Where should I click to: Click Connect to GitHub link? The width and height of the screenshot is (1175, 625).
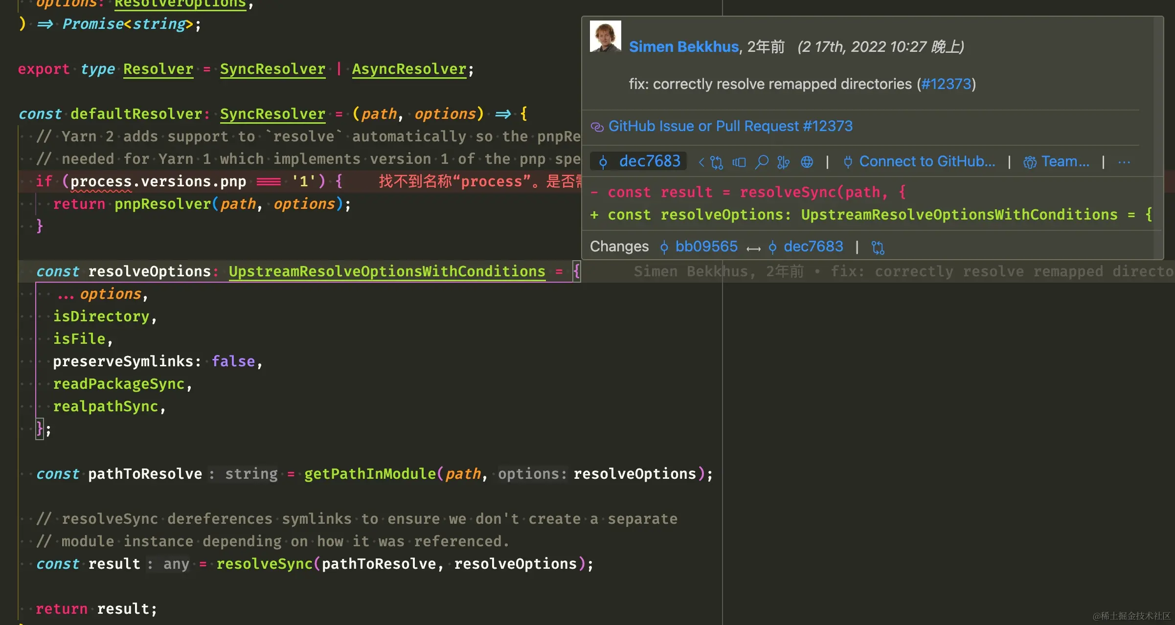[x=926, y=161]
